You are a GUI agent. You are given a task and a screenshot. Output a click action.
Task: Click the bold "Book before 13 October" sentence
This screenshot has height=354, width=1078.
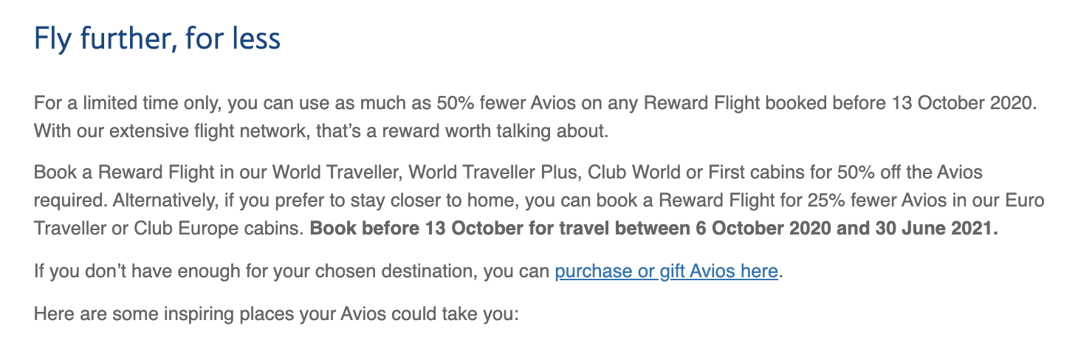tap(653, 229)
